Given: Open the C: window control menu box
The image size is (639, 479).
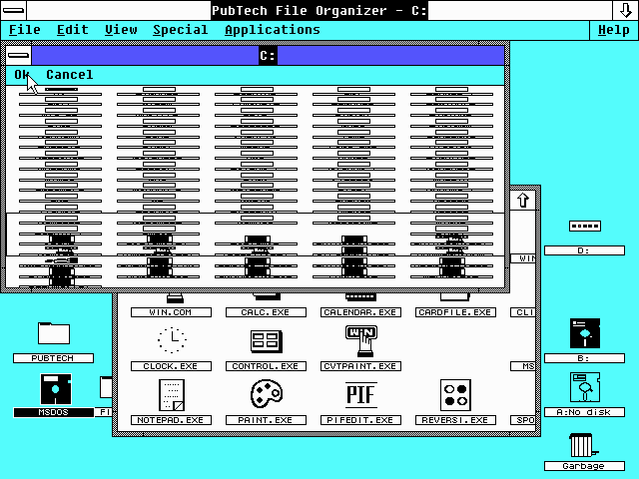Looking at the screenshot, I should click(19, 55).
